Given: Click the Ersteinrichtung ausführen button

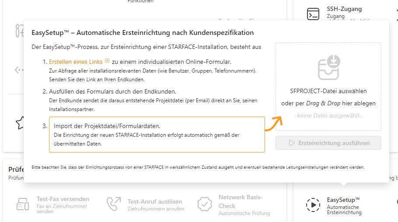Looking at the screenshot, I should [x=328, y=143].
